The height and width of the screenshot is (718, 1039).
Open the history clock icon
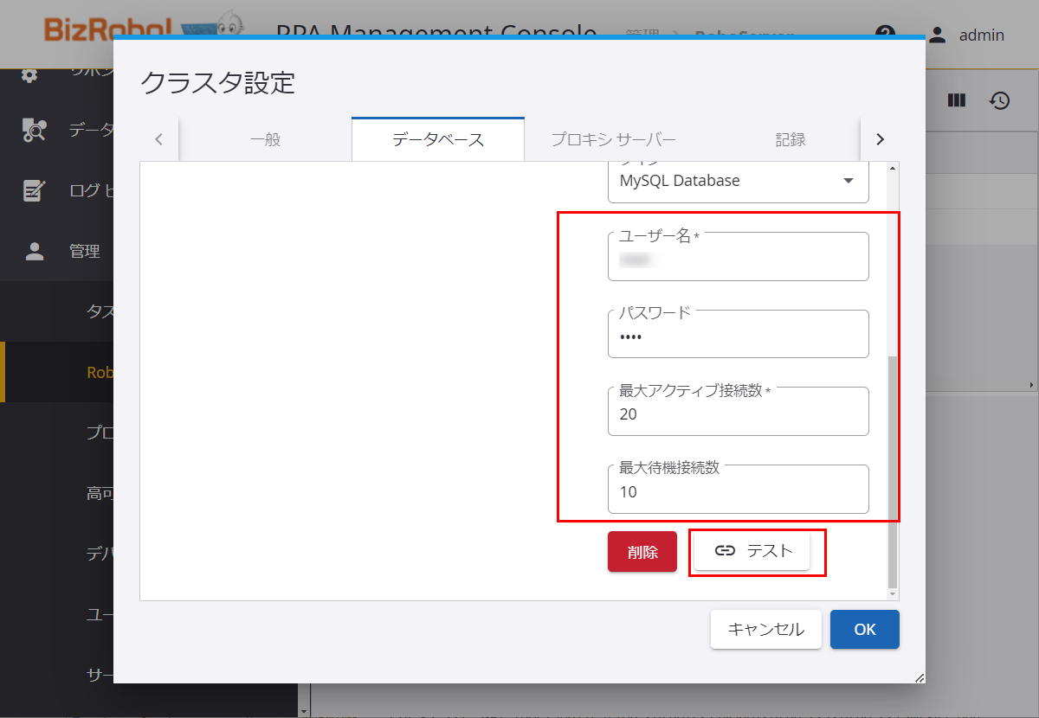tap(1000, 100)
